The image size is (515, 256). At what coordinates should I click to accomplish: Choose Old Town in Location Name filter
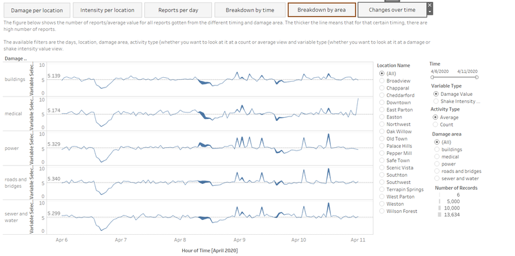tap(382, 139)
